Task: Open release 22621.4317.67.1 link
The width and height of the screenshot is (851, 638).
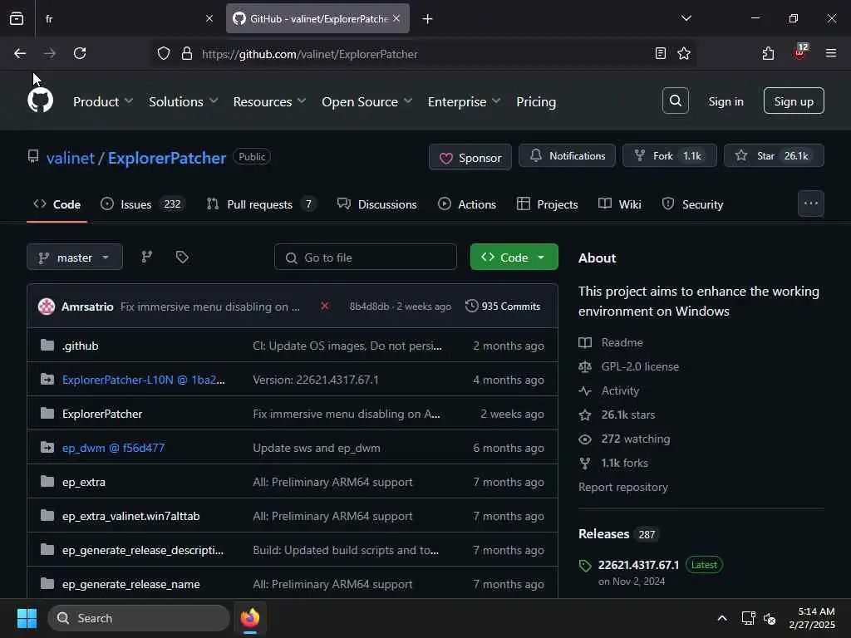Action: pyautogui.click(x=638, y=565)
